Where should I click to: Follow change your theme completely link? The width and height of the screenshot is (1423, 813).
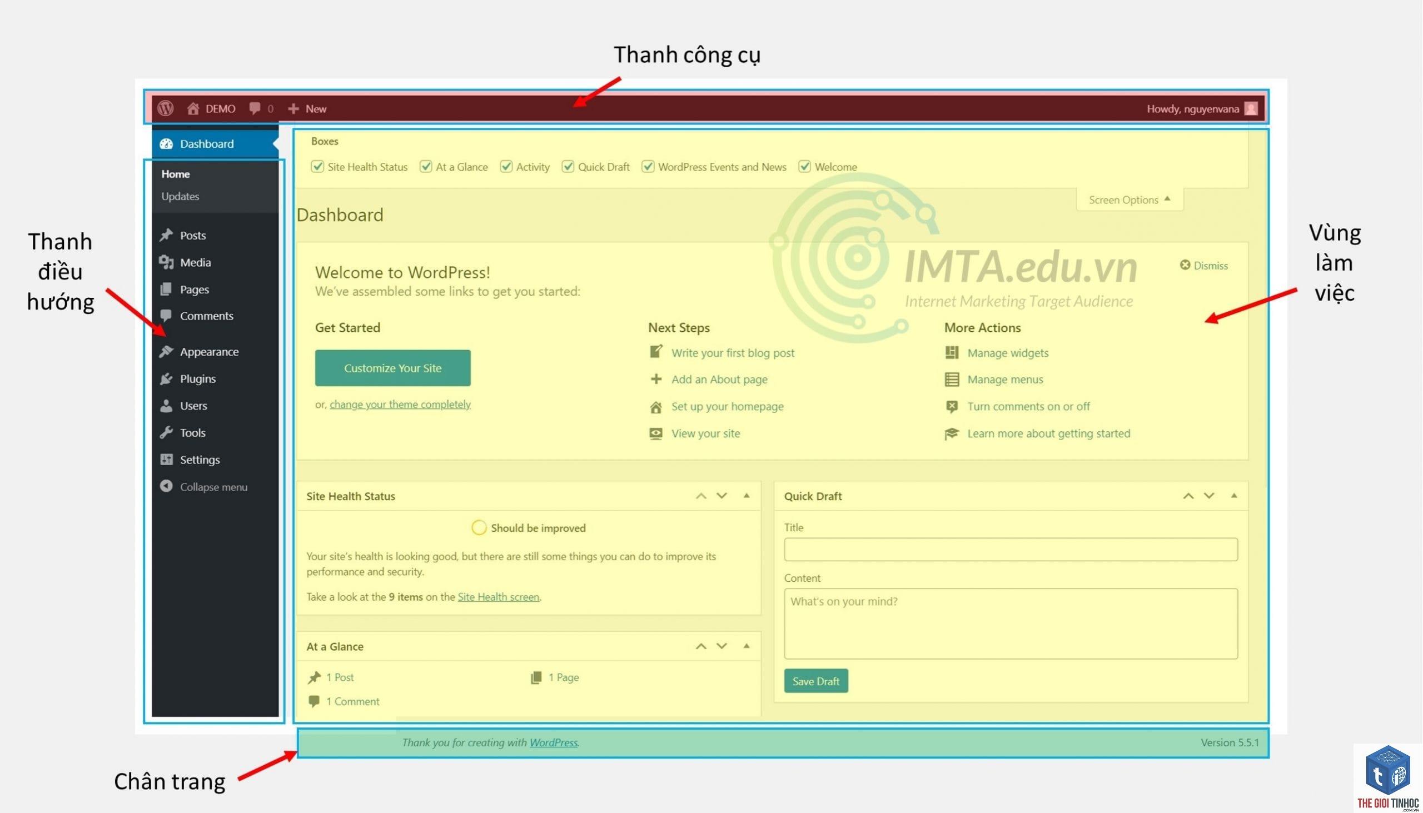click(x=400, y=404)
